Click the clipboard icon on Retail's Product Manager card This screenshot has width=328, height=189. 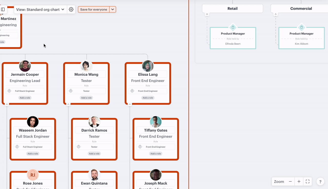[x=233, y=27]
